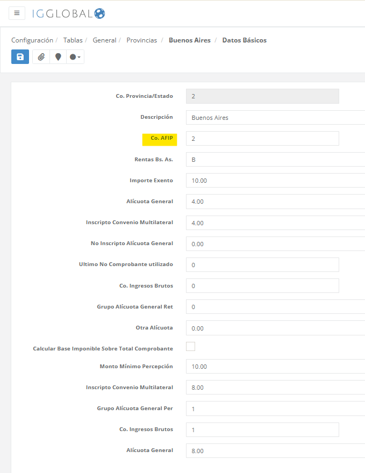
Task: Expand the circle dropdown in toolbar
Action: 75,57
